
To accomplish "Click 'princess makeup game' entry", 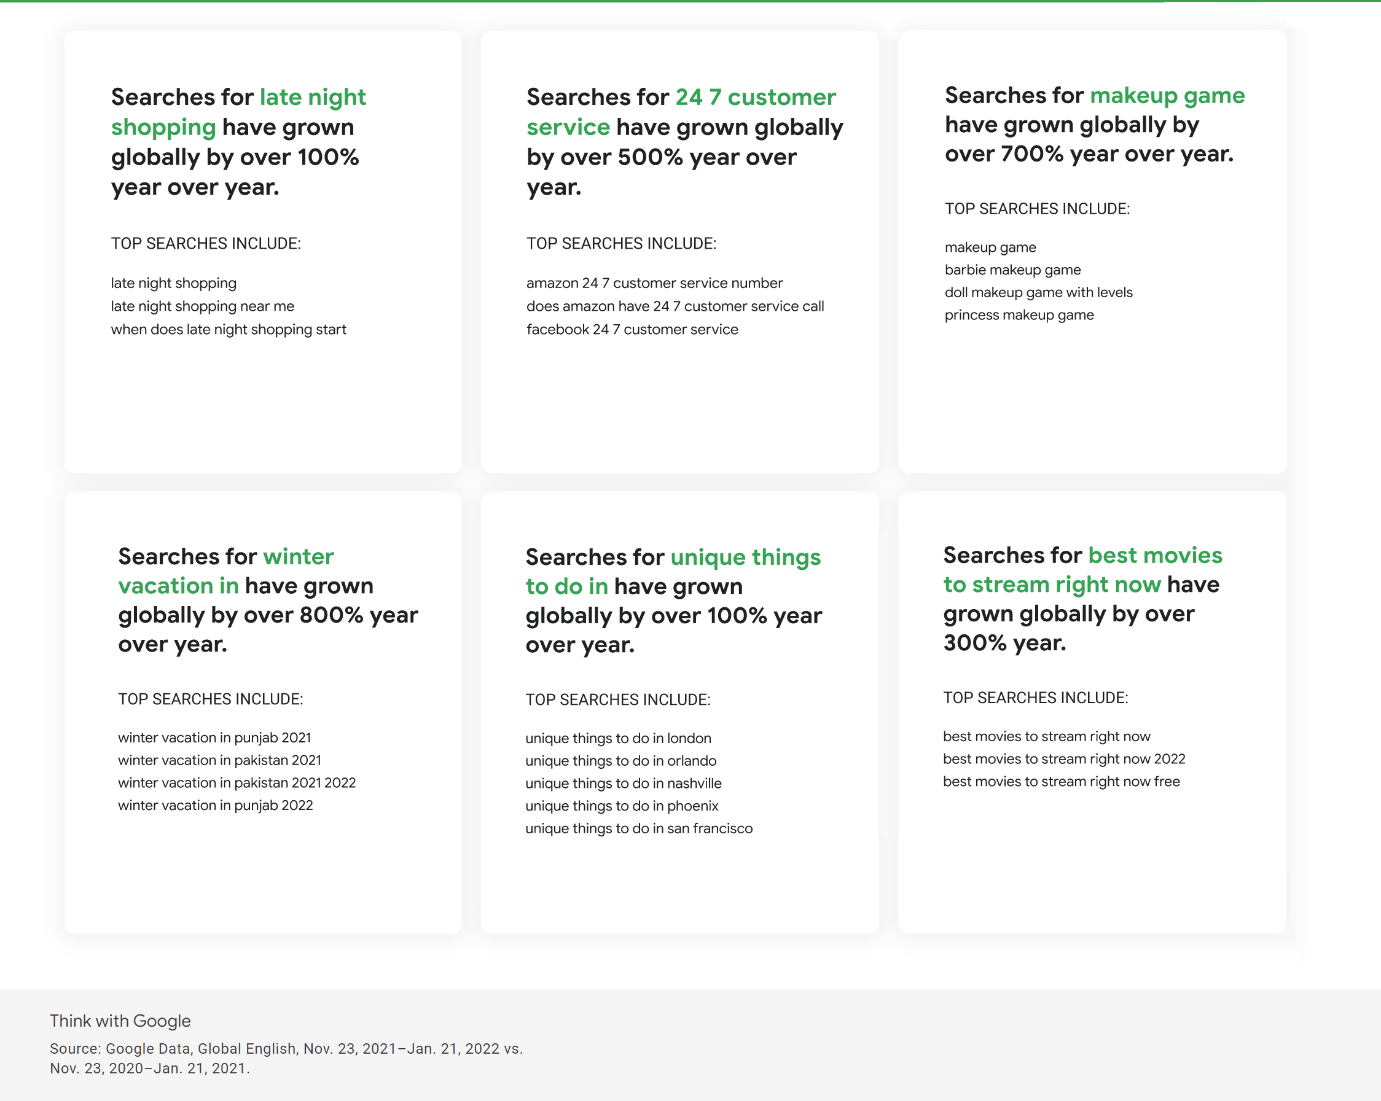I will [1019, 314].
